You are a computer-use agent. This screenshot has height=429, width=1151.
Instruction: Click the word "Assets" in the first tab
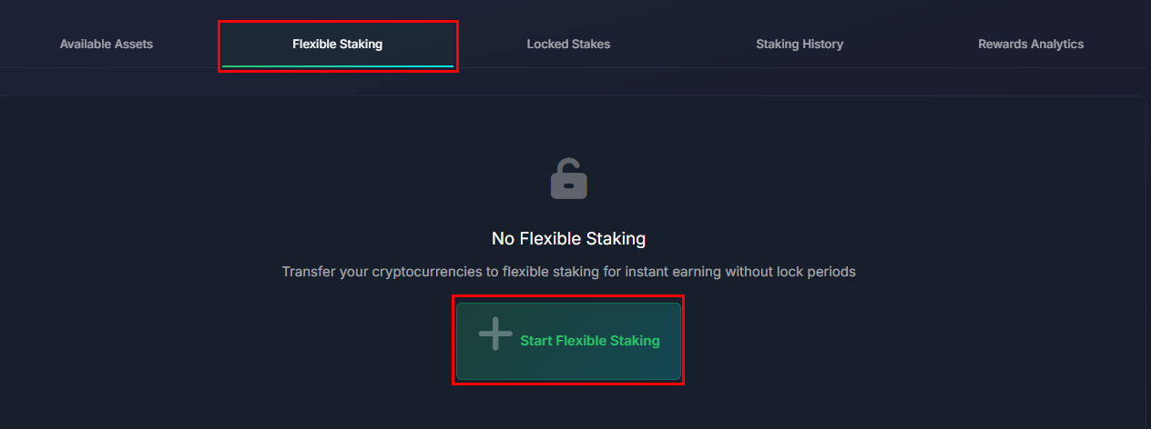click(x=134, y=44)
